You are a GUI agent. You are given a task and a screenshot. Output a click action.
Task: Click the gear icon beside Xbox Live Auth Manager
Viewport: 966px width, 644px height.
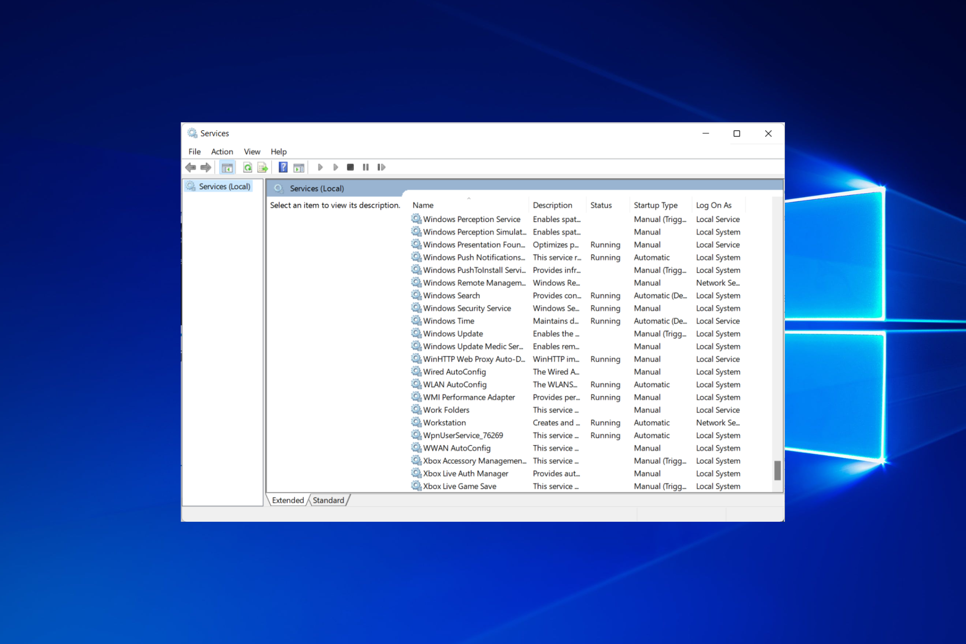(x=417, y=473)
